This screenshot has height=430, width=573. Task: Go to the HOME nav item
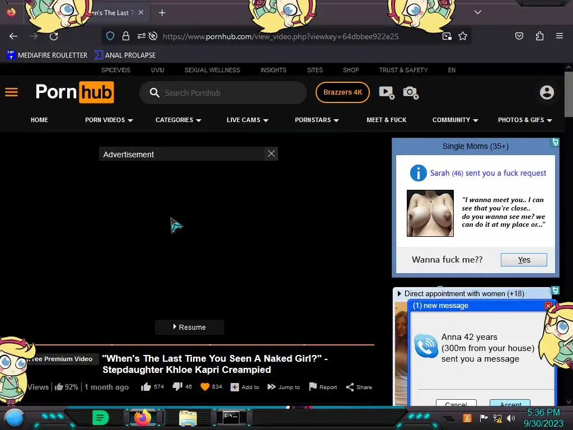(x=40, y=120)
